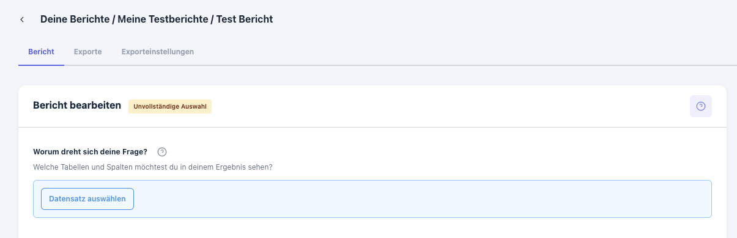Switch to the Bericht tab
Image resolution: width=737 pixels, height=238 pixels.
(41, 52)
